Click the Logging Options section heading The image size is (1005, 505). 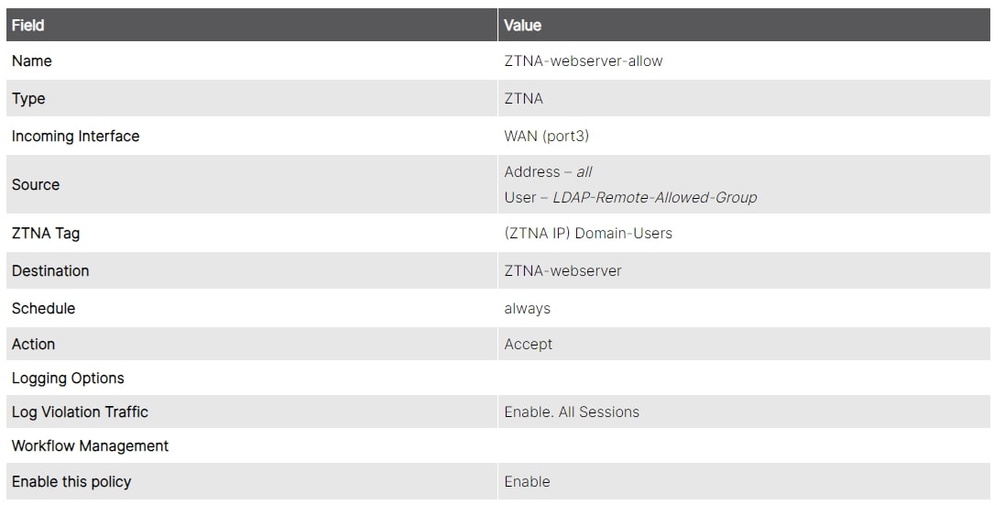click(68, 379)
